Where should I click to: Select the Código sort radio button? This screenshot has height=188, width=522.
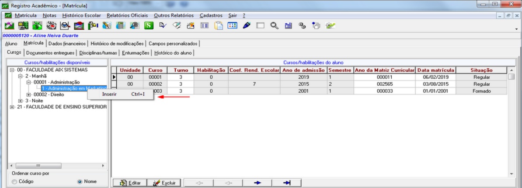14,181
